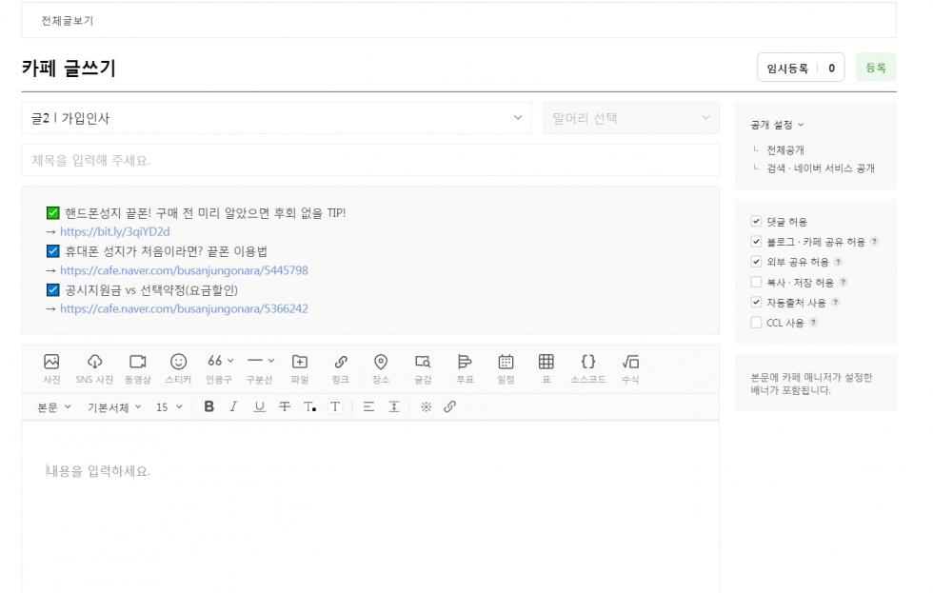Open the 글감 material search icon
Screen dimensions: 933x593
(423, 368)
